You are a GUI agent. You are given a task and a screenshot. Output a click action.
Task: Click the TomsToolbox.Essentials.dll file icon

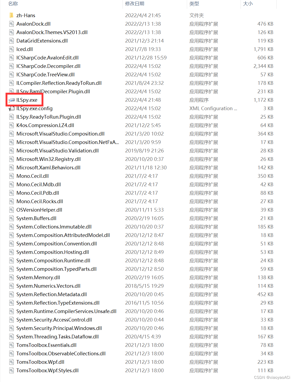click(11, 345)
